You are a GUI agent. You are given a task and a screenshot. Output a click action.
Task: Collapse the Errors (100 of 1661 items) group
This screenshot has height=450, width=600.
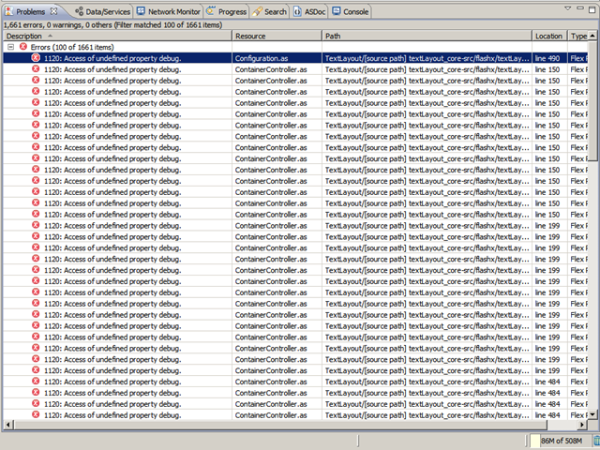(x=10, y=47)
